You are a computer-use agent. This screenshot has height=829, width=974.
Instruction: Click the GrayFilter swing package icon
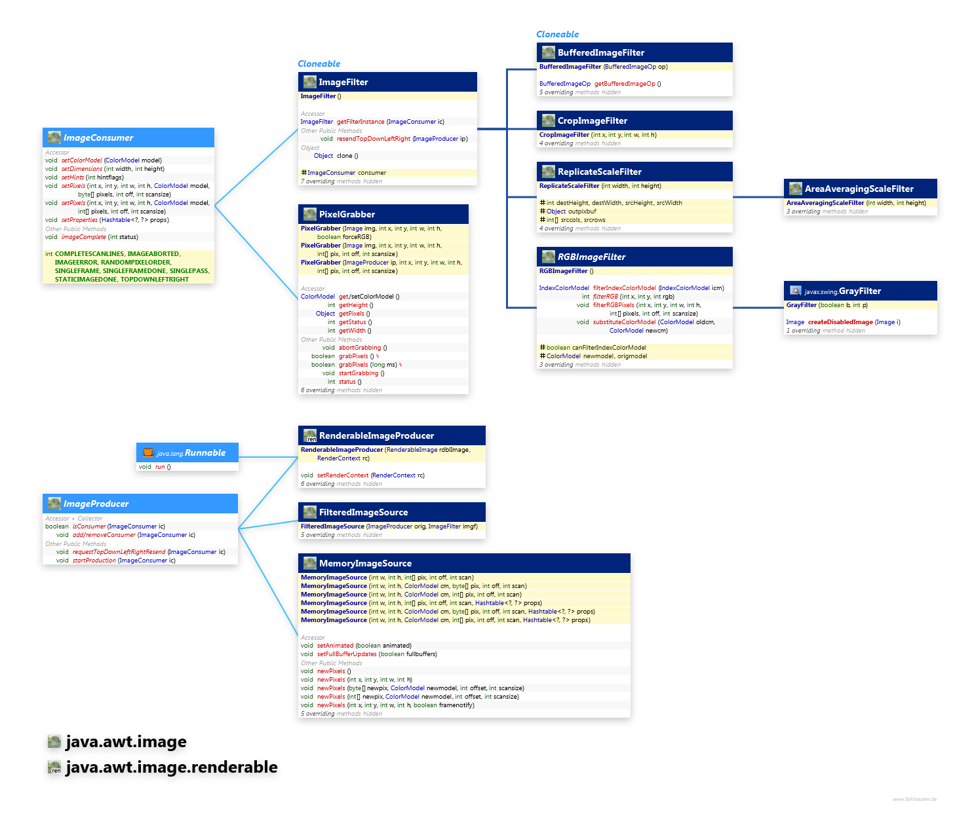[796, 291]
